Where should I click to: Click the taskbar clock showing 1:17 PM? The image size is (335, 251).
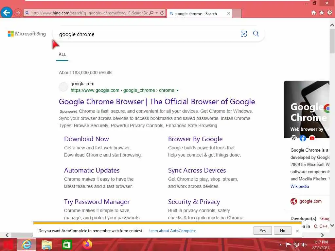click(321, 245)
